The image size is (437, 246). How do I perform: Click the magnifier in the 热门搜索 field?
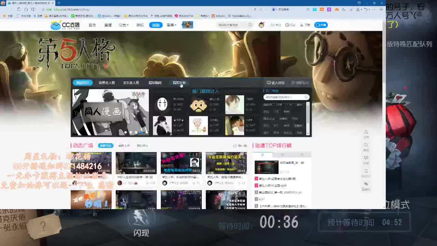tap(306, 97)
